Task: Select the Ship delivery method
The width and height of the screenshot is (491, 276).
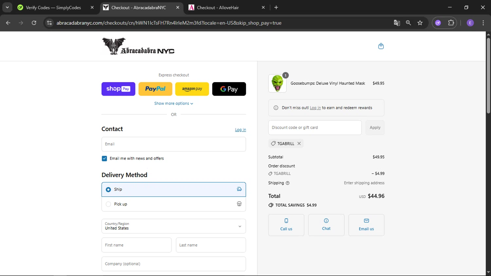Action: pos(174,190)
